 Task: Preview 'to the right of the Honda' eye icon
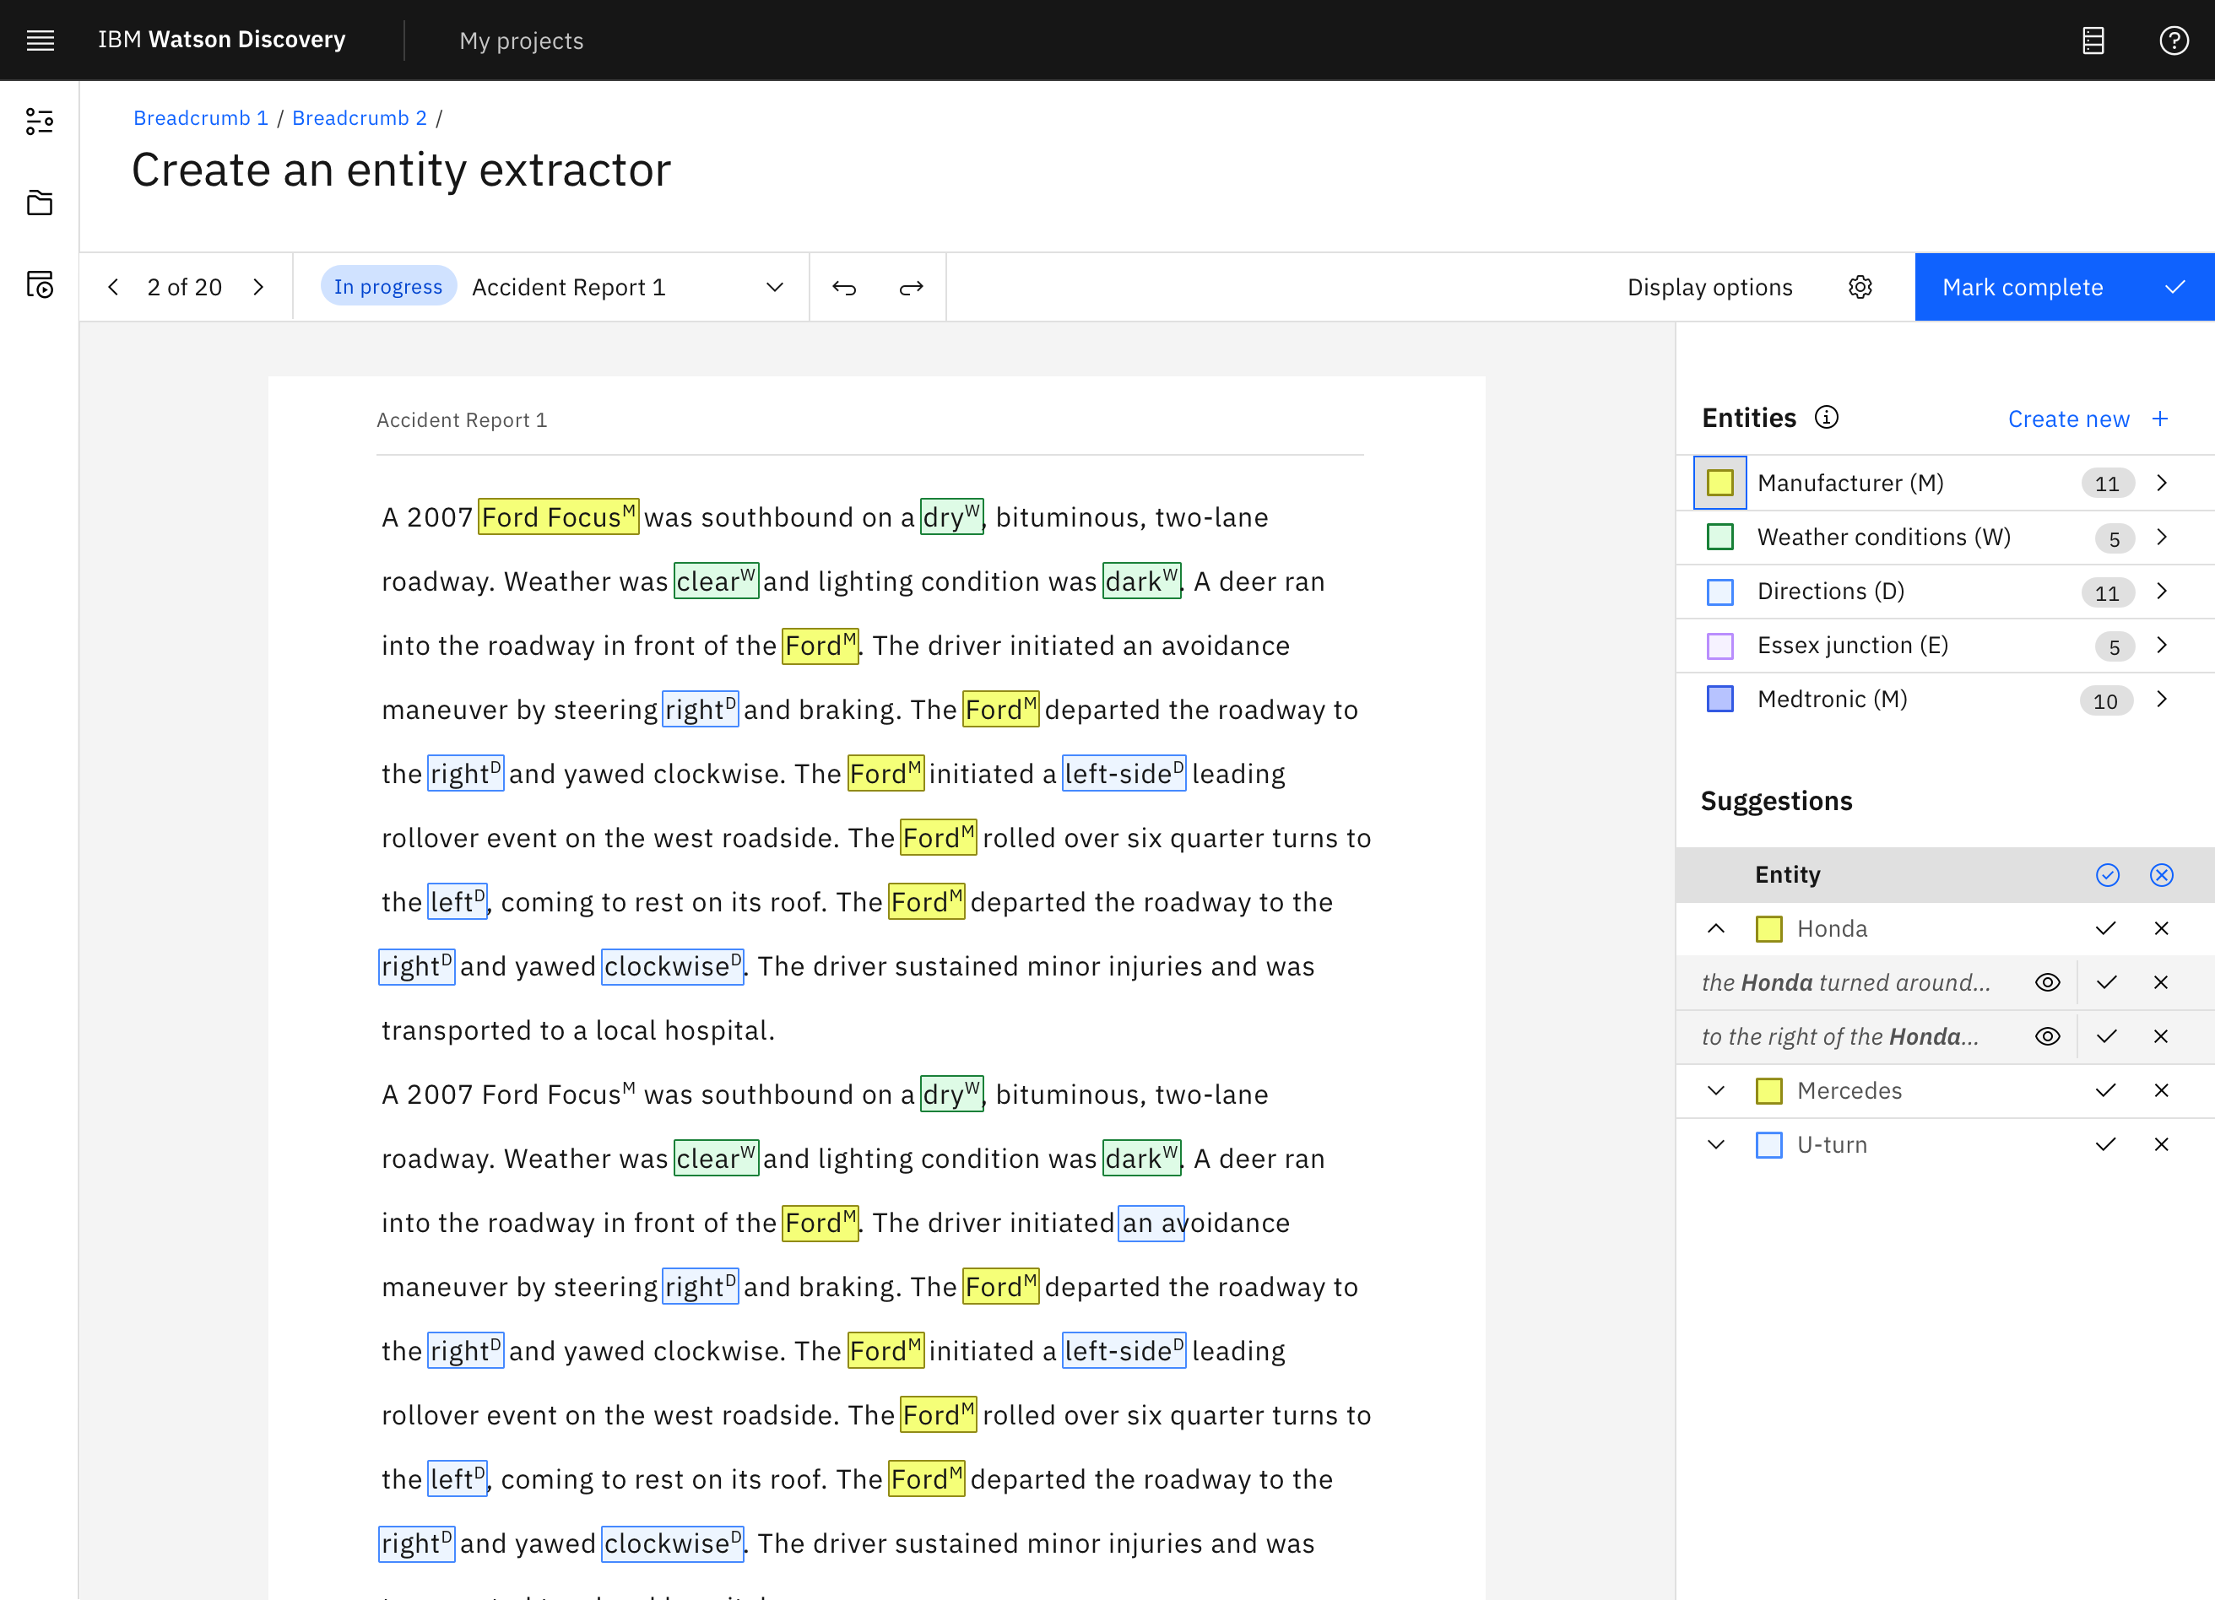point(2047,1037)
